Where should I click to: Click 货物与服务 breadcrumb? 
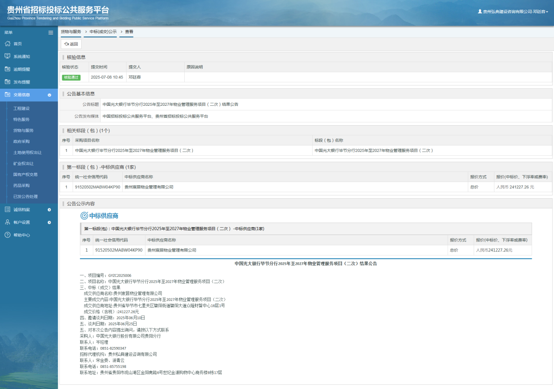(x=71, y=31)
